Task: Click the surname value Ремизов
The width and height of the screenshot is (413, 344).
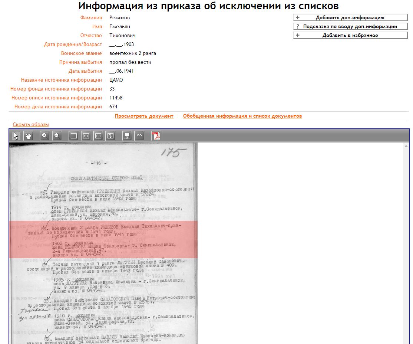Action: point(120,18)
